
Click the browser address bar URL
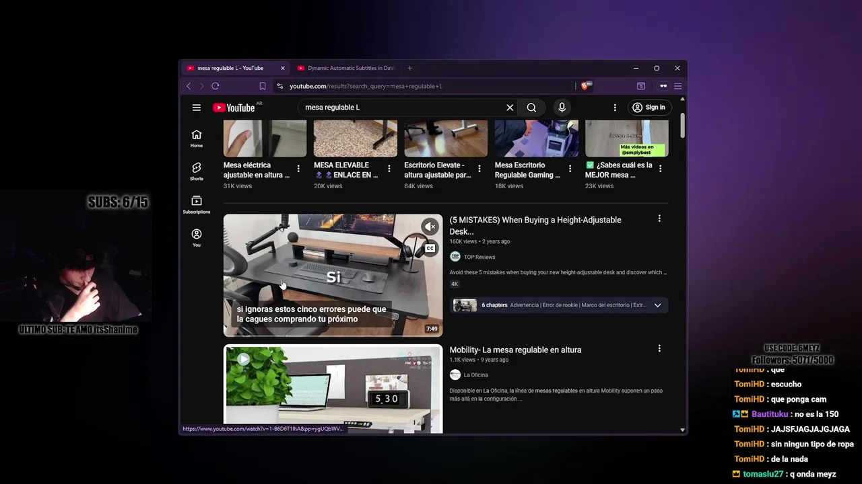(366, 86)
